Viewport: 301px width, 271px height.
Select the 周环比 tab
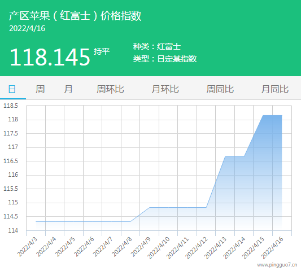click(x=110, y=89)
